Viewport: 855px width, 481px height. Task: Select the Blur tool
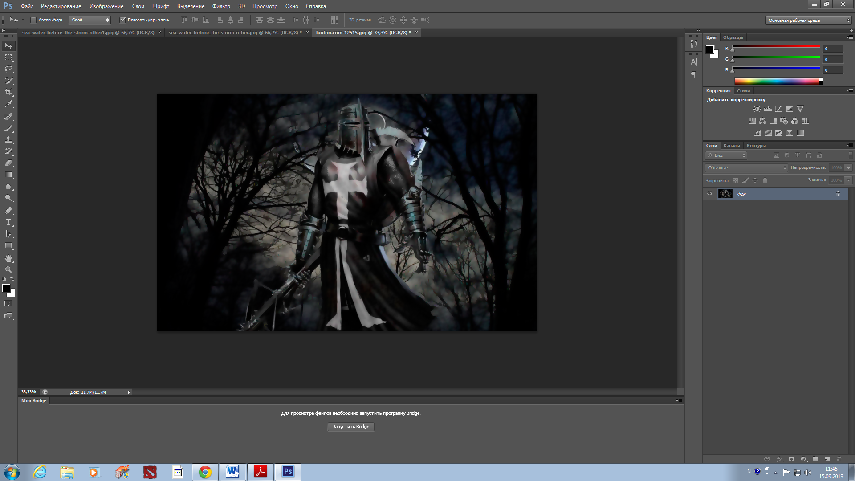(8, 186)
